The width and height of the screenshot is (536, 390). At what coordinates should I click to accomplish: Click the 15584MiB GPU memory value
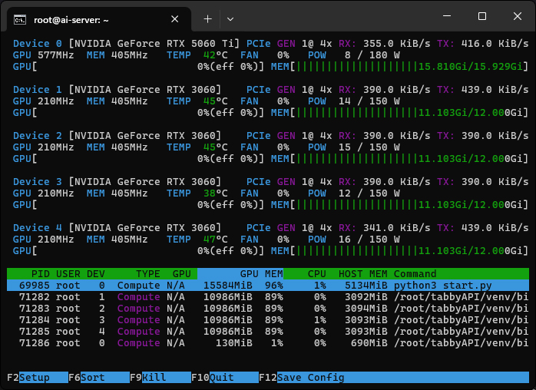(x=228, y=286)
